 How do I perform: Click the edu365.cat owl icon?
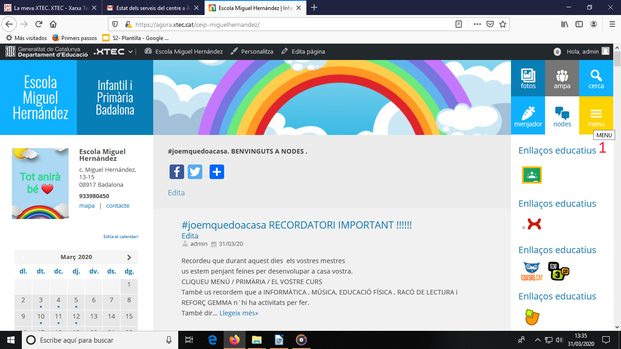click(532, 271)
